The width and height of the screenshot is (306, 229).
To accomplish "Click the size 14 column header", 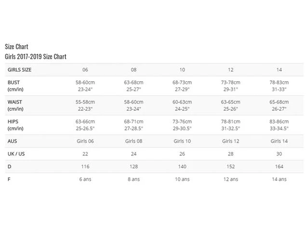I will [x=279, y=70].
